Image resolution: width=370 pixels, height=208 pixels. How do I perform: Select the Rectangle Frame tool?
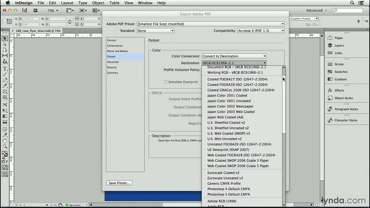(5, 92)
